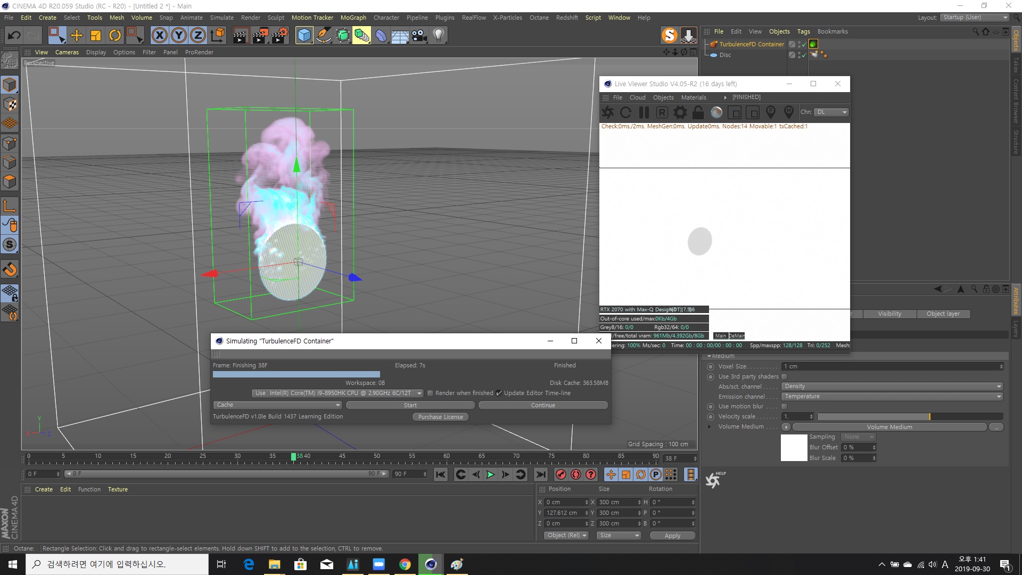Select the Rotate tool
The height and width of the screenshot is (575, 1022).
click(x=115, y=36)
